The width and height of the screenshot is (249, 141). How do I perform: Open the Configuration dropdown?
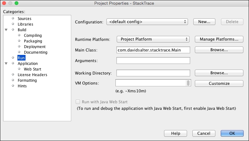(147, 22)
